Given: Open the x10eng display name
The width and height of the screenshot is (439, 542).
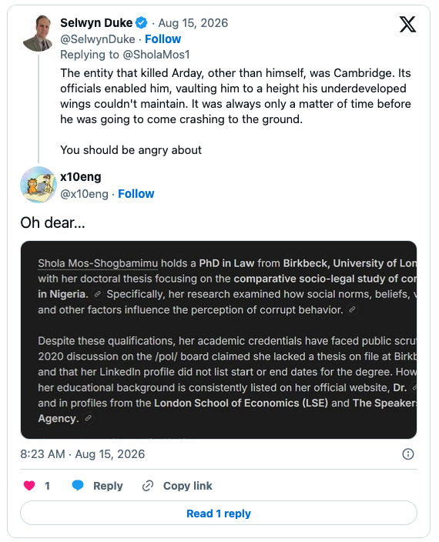Looking at the screenshot, I should 81,176.
